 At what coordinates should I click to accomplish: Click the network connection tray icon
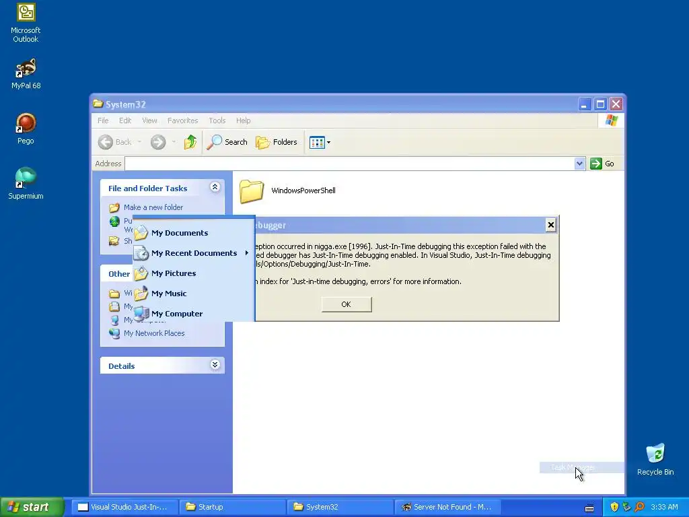(626, 507)
